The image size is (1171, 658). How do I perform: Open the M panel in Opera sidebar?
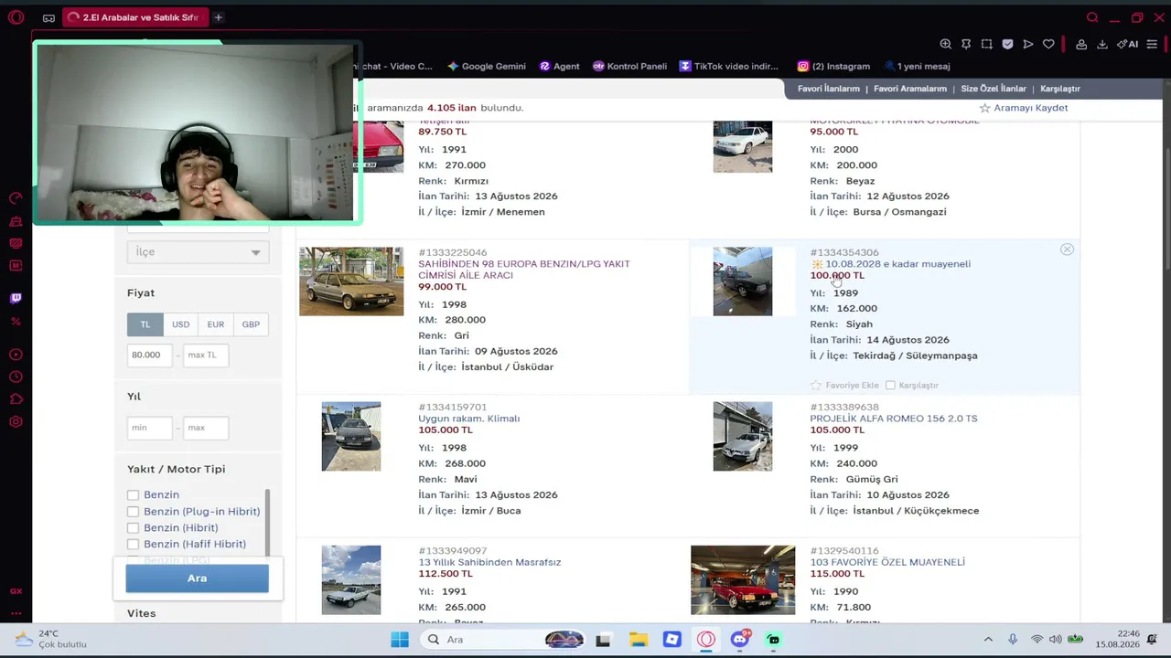click(16, 265)
